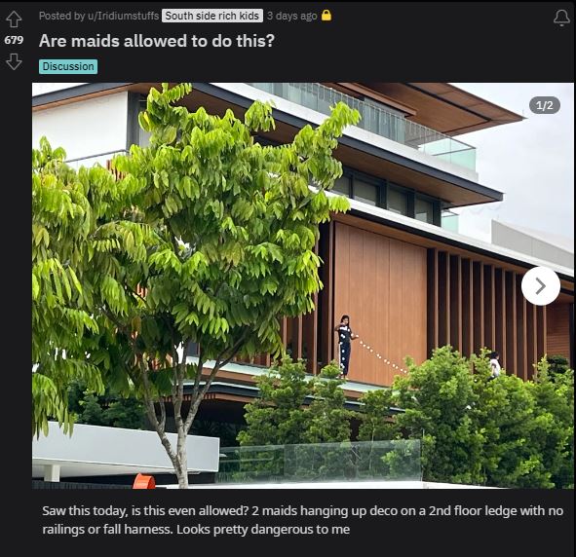Image resolution: width=576 pixels, height=557 pixels.
Task: Click the yellow lock icon
Action: 326,16
